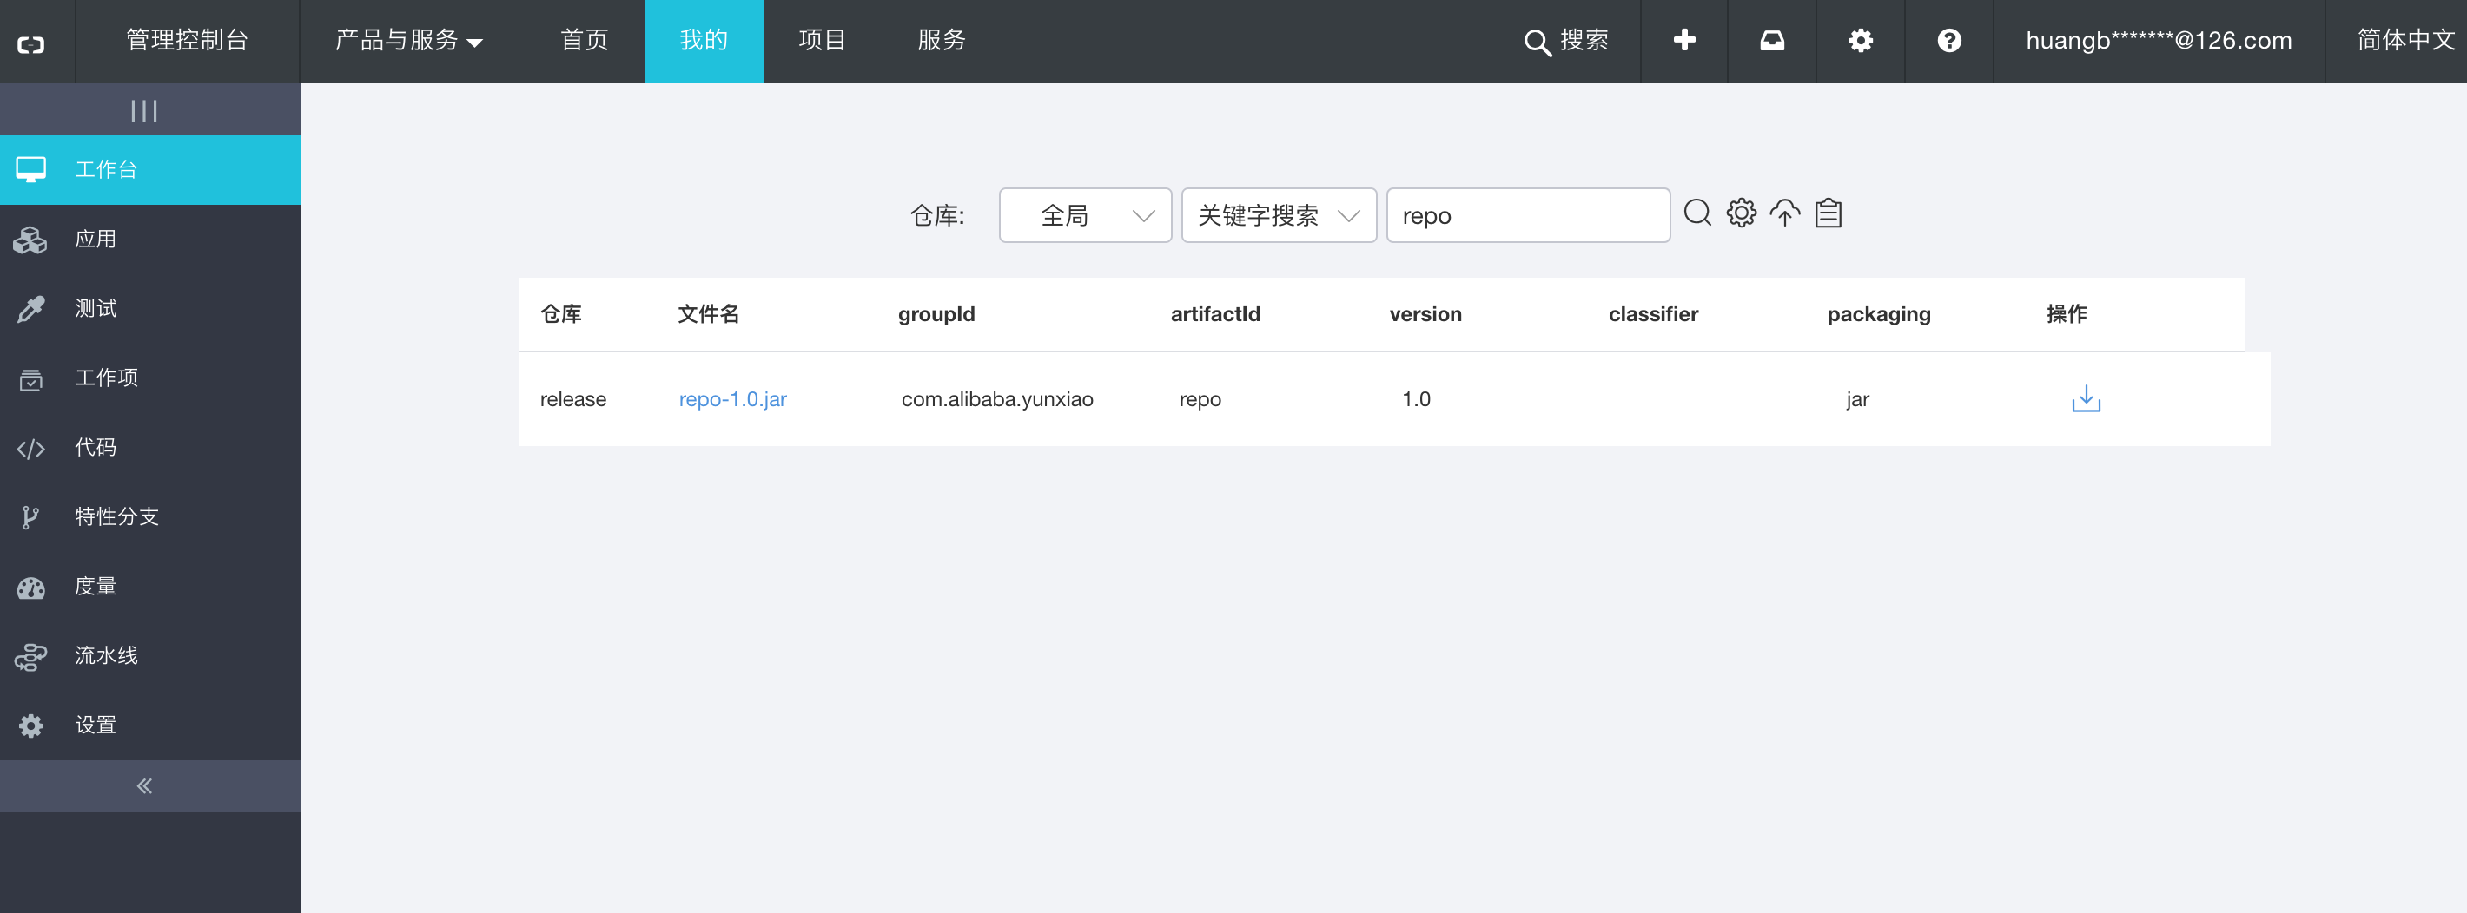This screenshot has height=913, width=2467.
Task: Open the 全局 repository dropdown
Action: coord(1085,215)
